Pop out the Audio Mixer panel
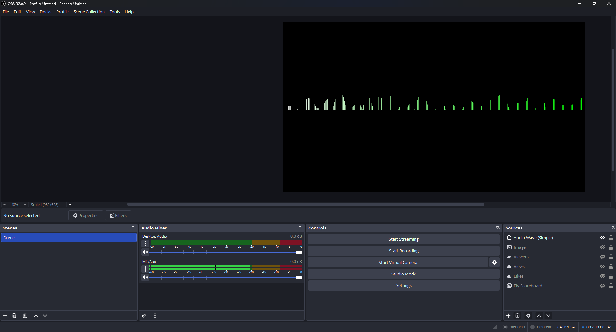Screen dimensions: 616x332 point(300,228)
